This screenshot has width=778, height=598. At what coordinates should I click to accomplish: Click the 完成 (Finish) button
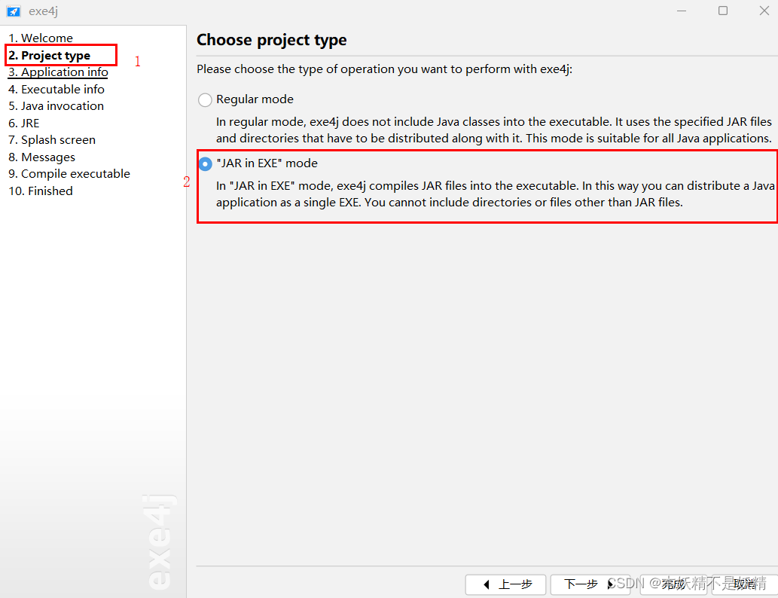673,584
